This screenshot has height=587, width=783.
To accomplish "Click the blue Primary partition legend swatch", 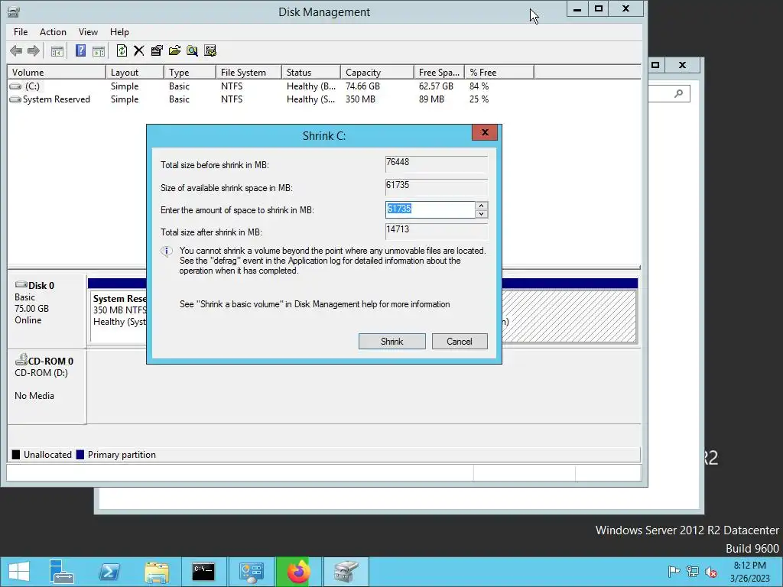I will point(80,455).
